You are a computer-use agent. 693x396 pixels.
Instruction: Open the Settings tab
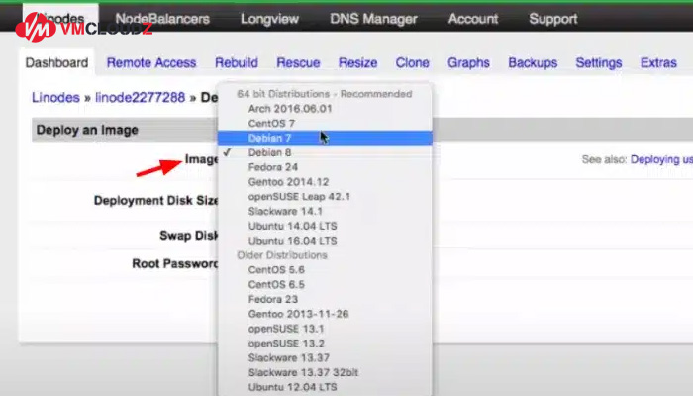pyautogui.click(x=598, y=62)
